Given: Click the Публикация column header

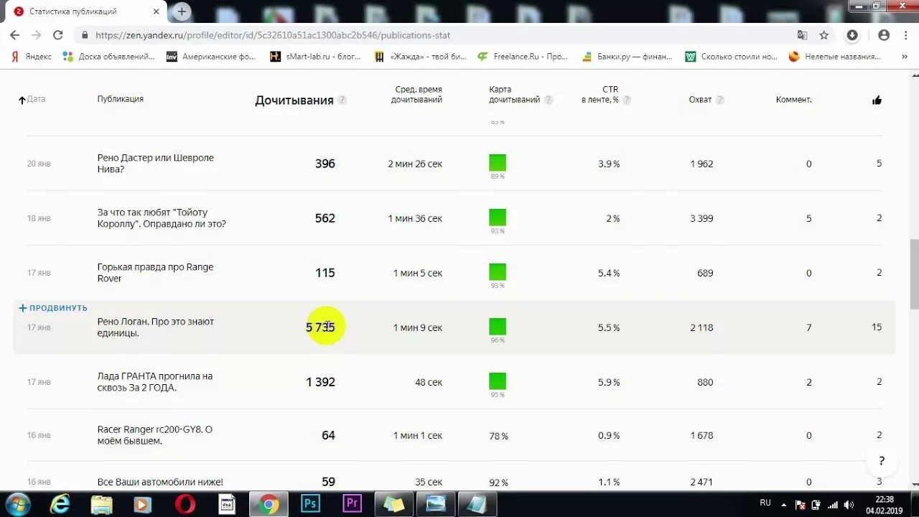Looking at the screenshot, I should (121, 99).
